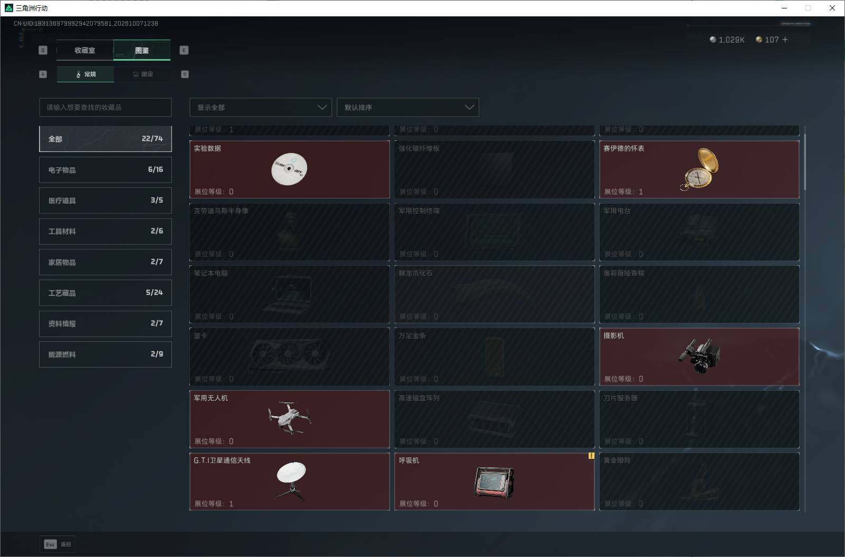Open the 摄影机 camera item card
845x557 pixels.
(699, 357)
